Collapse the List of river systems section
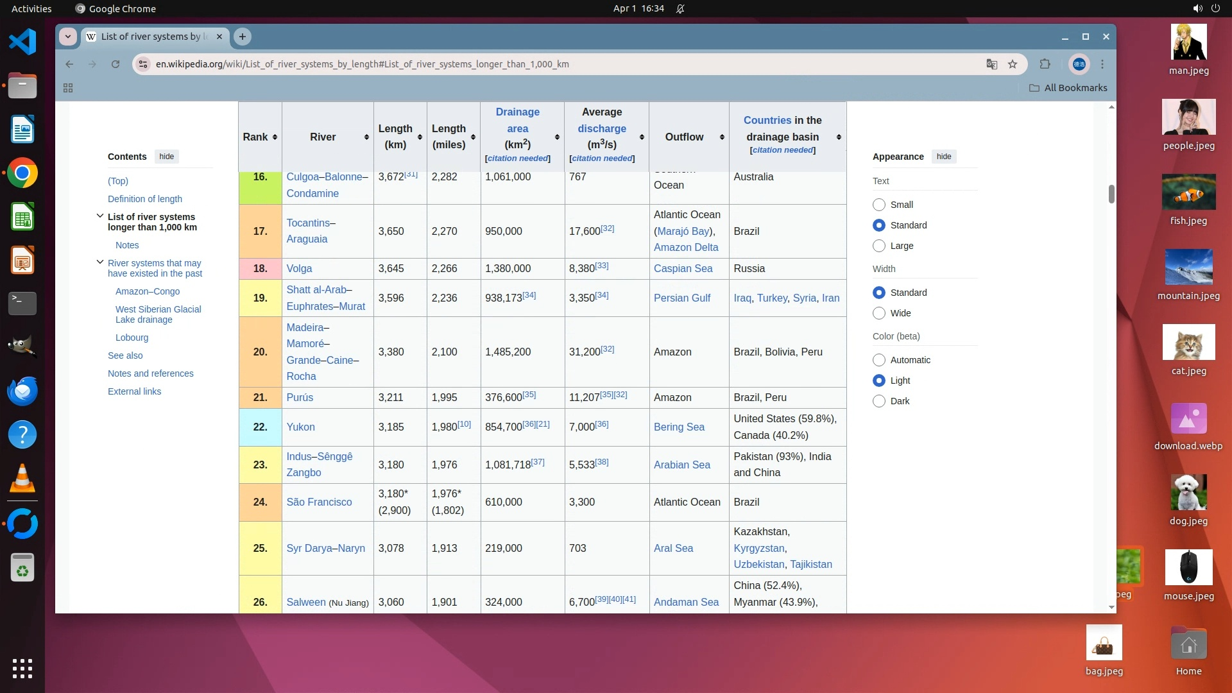Viewport: 1232px width, 693px height. tap(100, 216)
